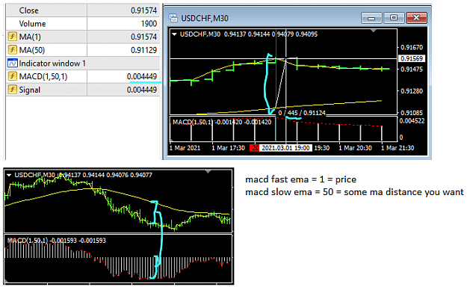Click the USDCHF,M30 window title icon

tap(173, 18)
